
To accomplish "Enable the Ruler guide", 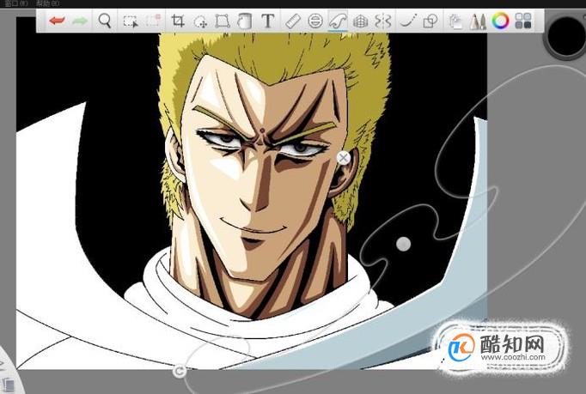I will (x=293, y=21).
